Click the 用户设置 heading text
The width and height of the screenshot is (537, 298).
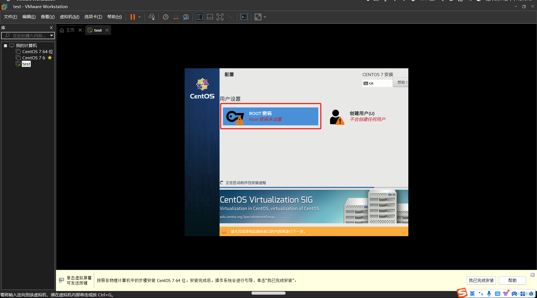pos(230,99)
